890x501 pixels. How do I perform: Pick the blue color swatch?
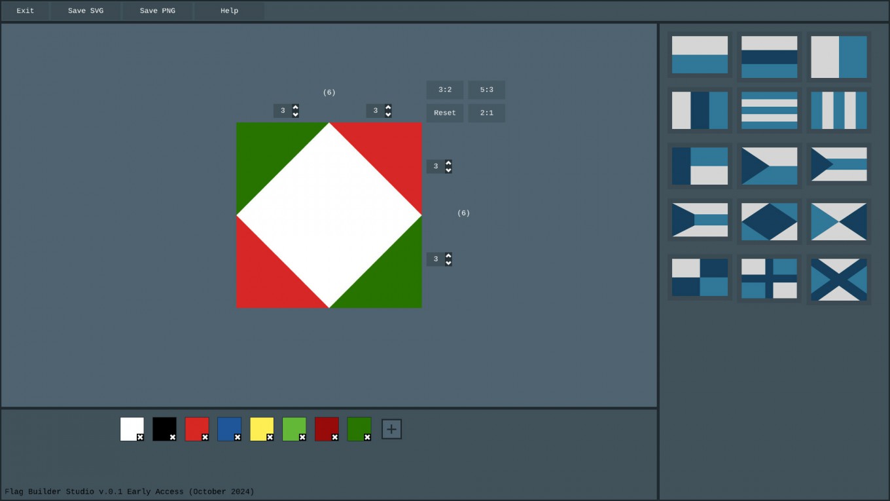coord(229,429)
